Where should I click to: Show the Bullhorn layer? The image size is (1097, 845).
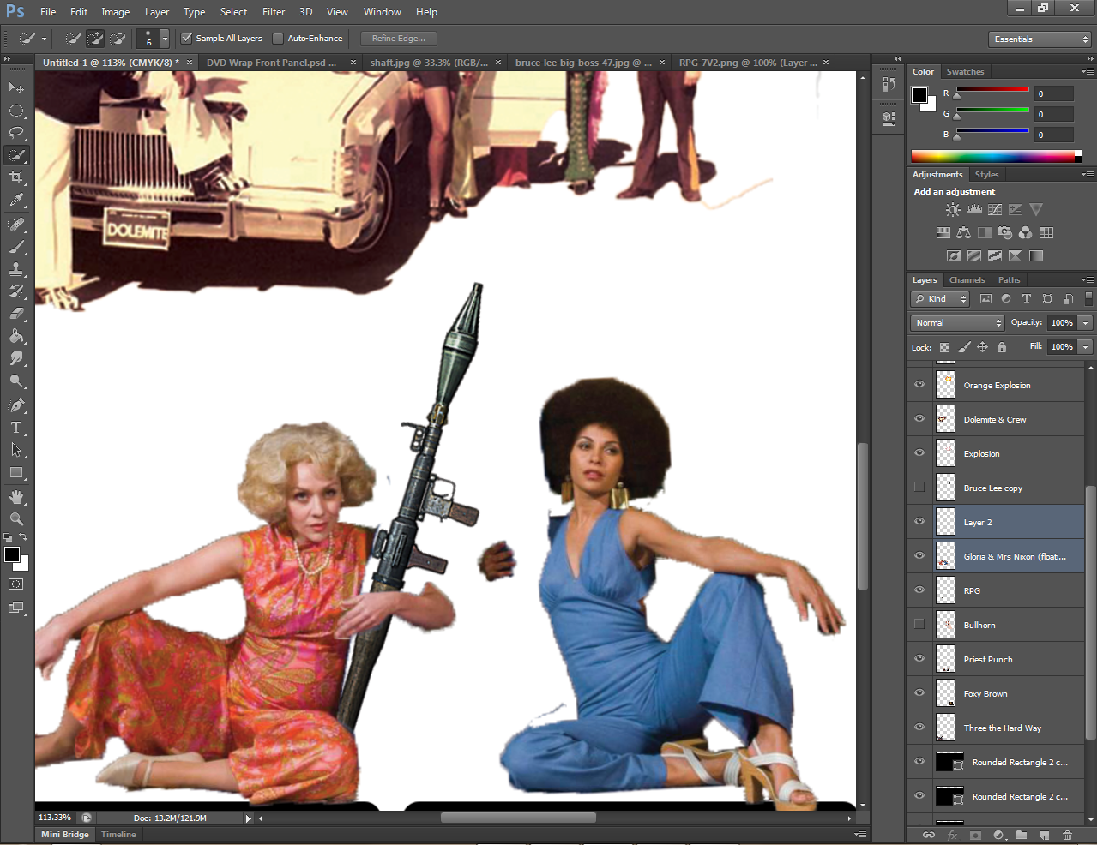(919, 624)
